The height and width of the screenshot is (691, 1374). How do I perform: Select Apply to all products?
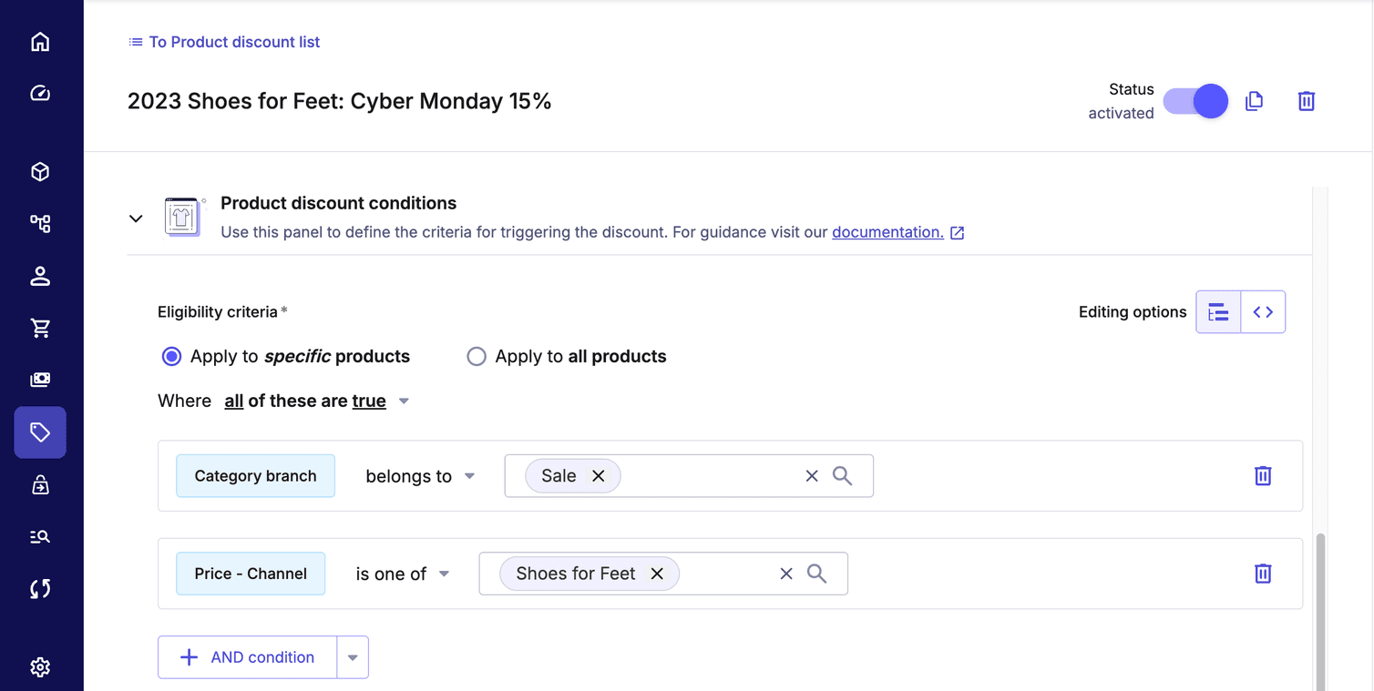click(477, 357)
